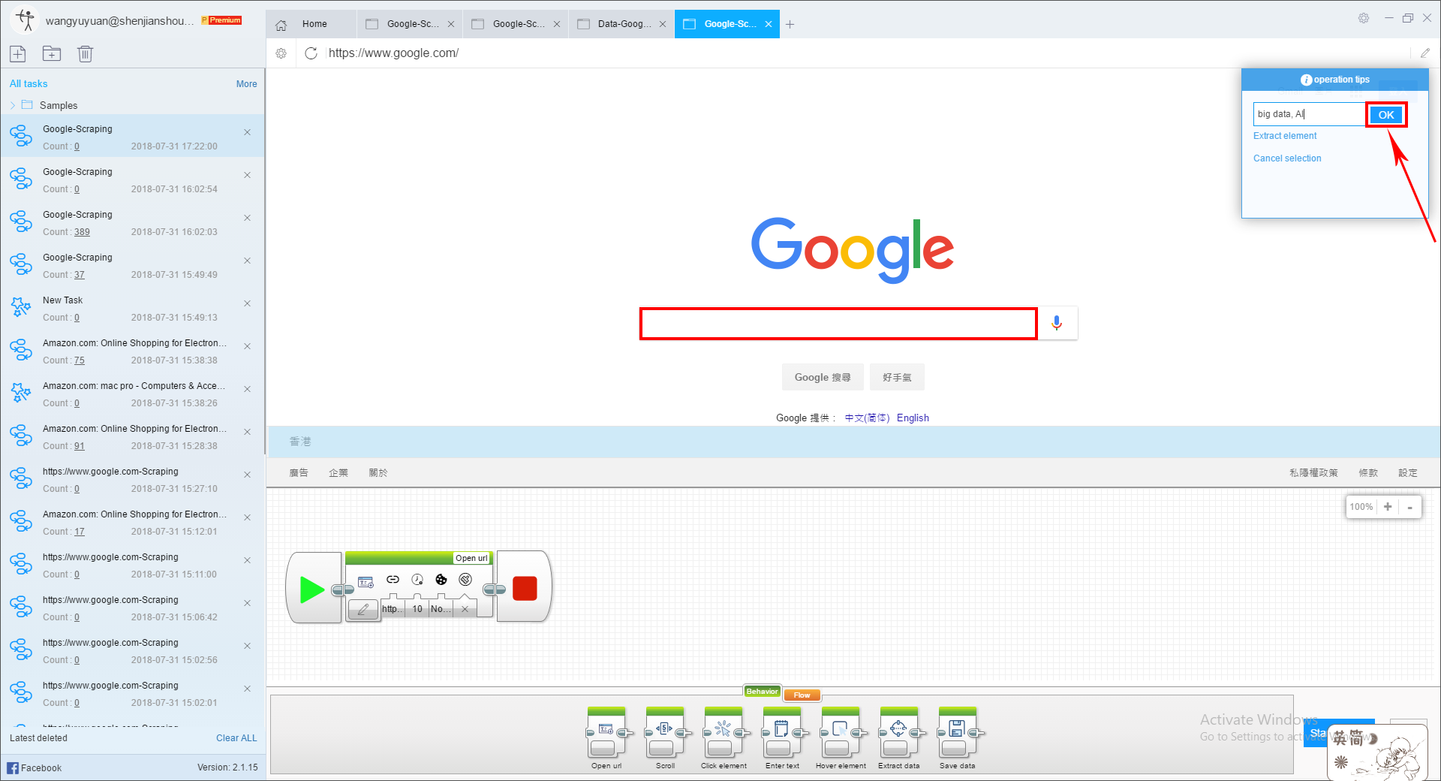
Task: Click Clear ALL in latest deleted
Action: [x=236, y=738]
